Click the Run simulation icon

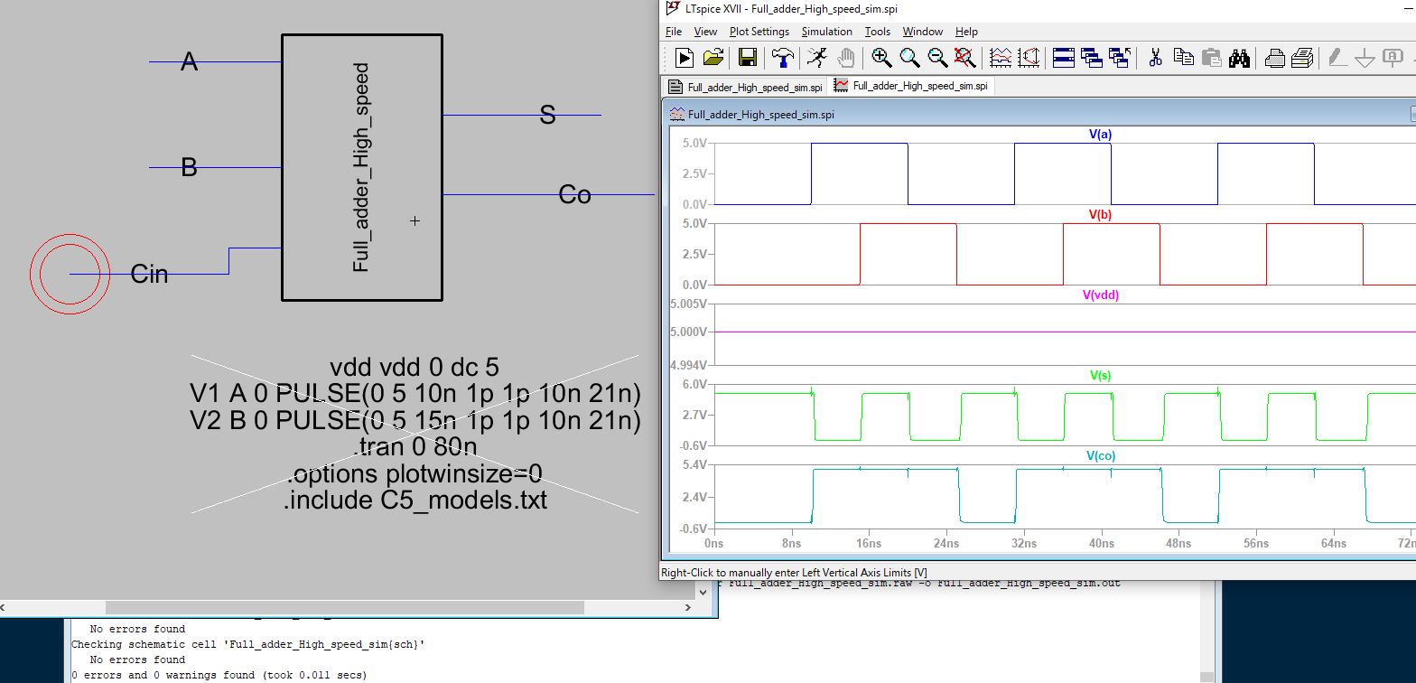(685, 58)
